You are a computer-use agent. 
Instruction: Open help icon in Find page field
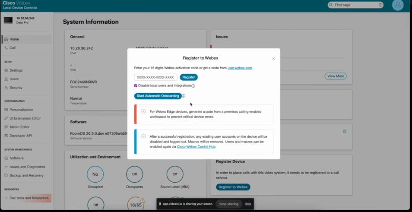pos(380,5)
